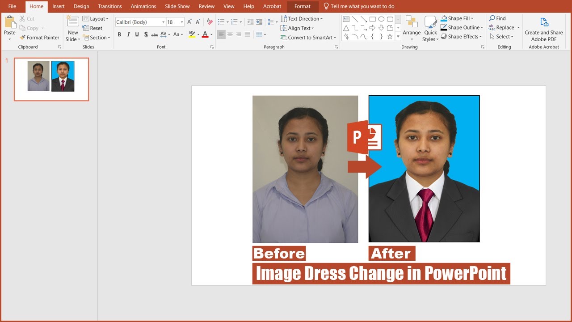Switch to the Insert tab

tap(59, 6)
